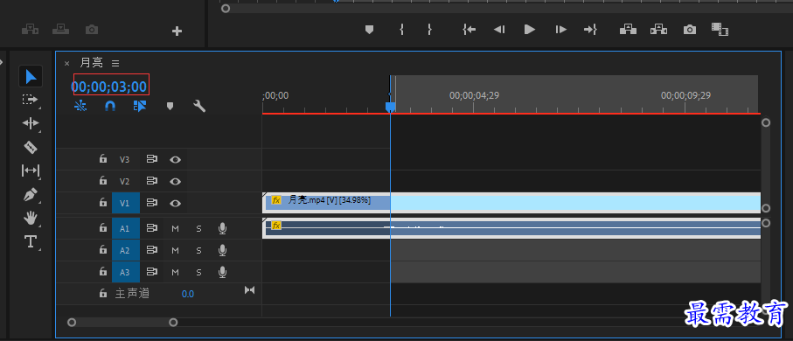Toggle A1 track targeting
793x341 pixels.
[x=124, y=229]
